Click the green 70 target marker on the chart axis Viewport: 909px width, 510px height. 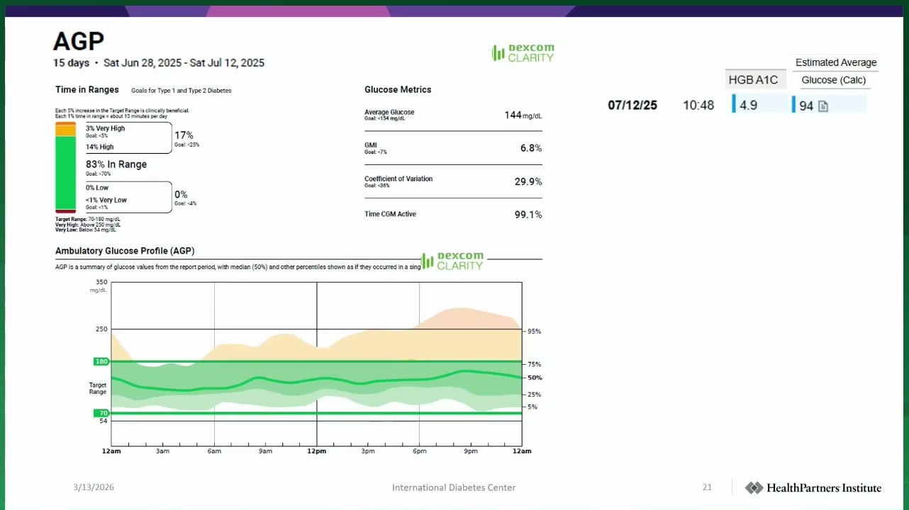click(x=103, y=413)
